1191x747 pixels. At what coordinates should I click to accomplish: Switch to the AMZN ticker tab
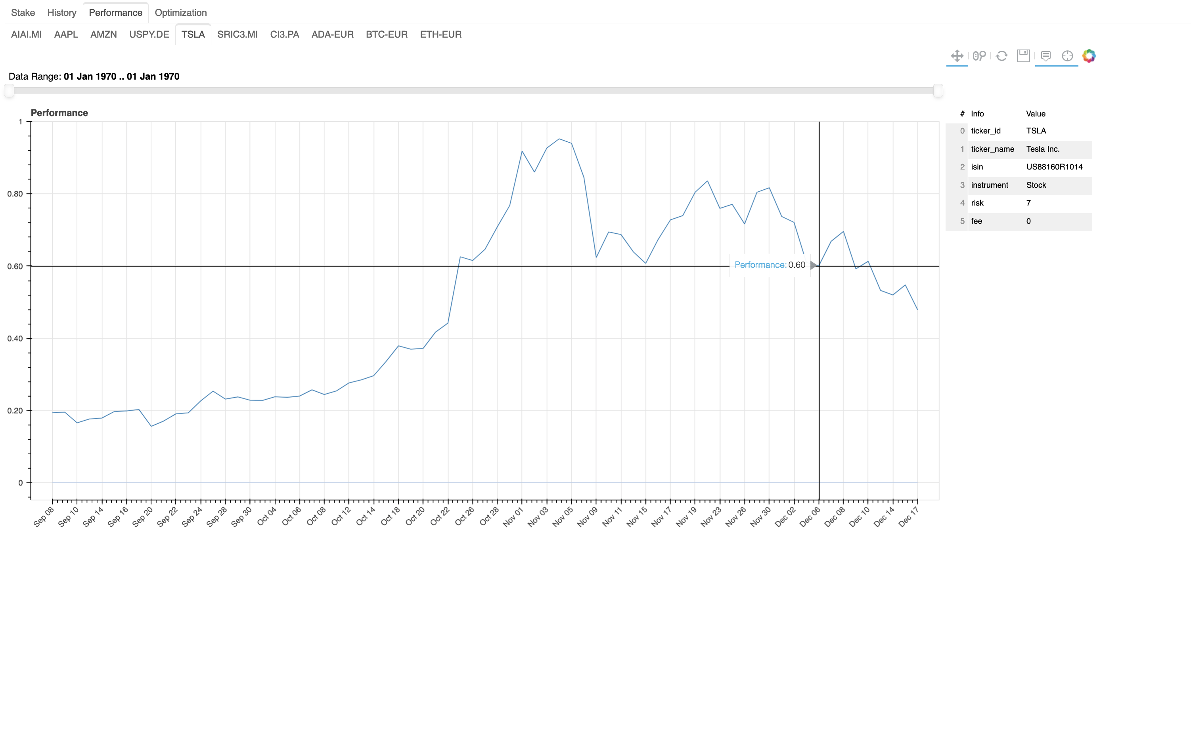(x=103, y=34)
